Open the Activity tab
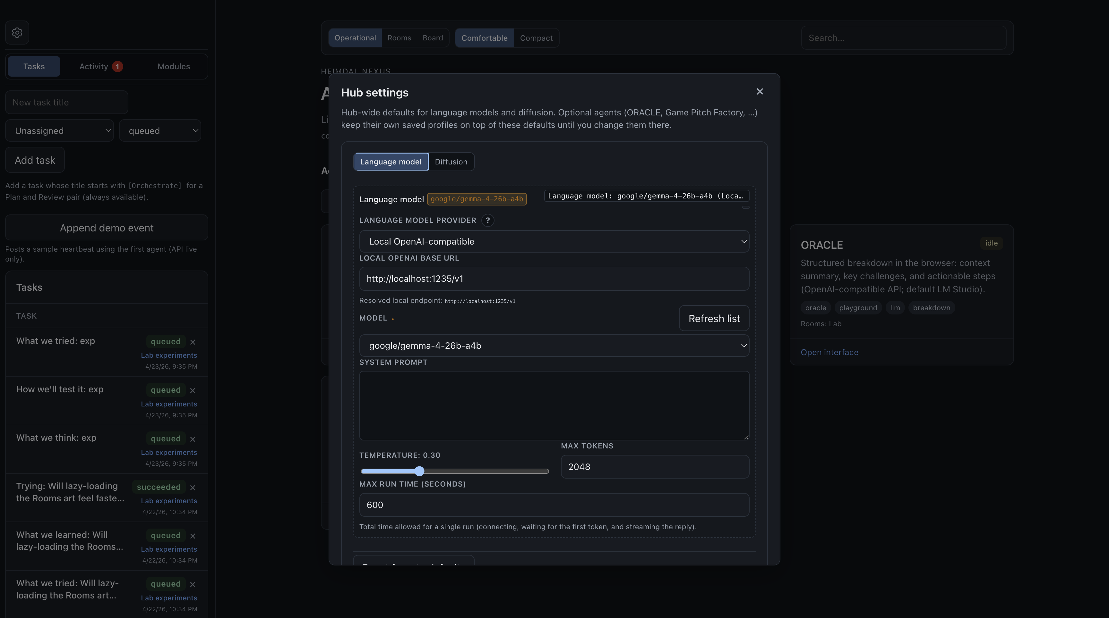The image size is (1109, 618). (x=101, y=66)
